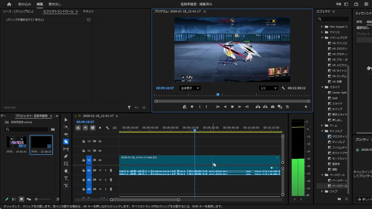Open Program monitor settings wrench
372x209 pixels.
(x=283, y=88)
